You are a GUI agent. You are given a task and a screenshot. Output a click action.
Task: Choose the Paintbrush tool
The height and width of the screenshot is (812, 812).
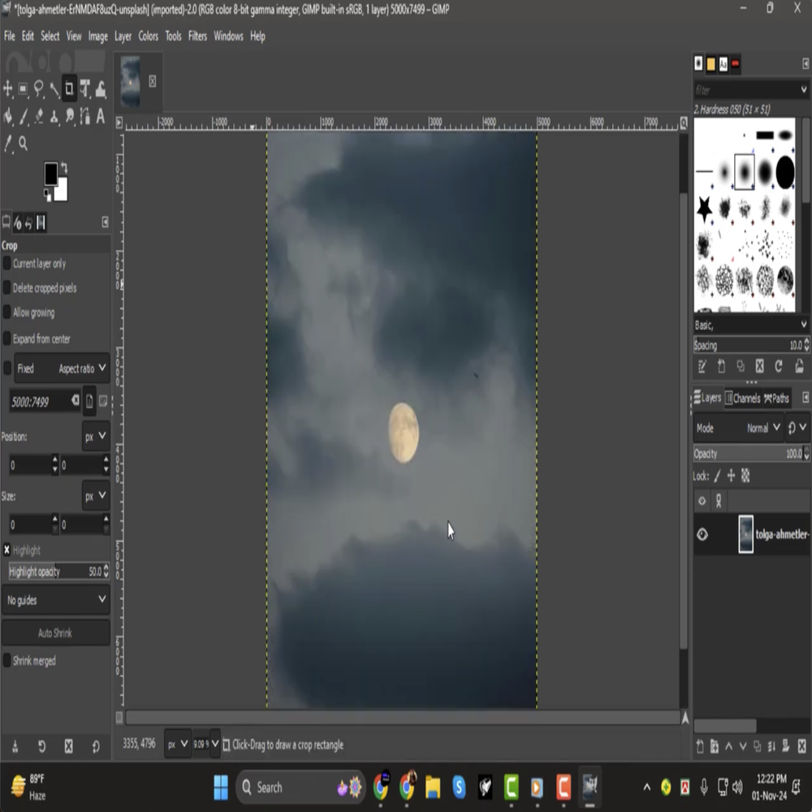24,117
